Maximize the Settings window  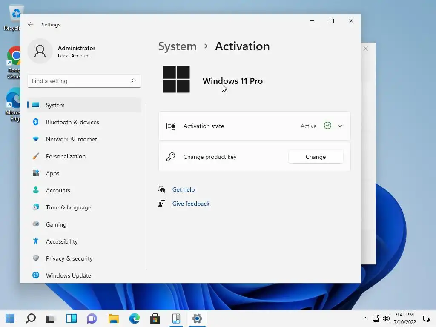click(331, 21)
